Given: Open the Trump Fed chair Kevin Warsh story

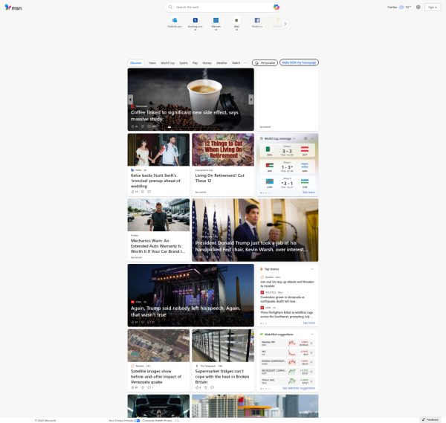Looking at the screenshot, I should tap(251, 246).
